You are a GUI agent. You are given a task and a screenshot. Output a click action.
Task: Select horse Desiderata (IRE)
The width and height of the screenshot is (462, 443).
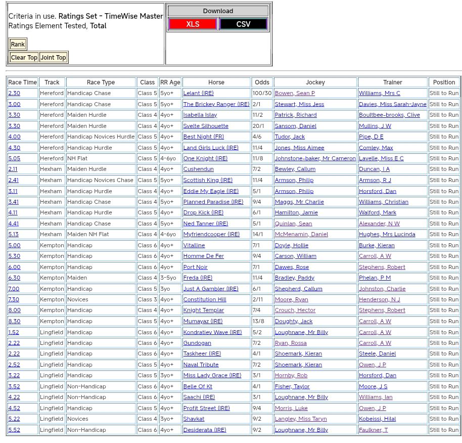(205, 430)
